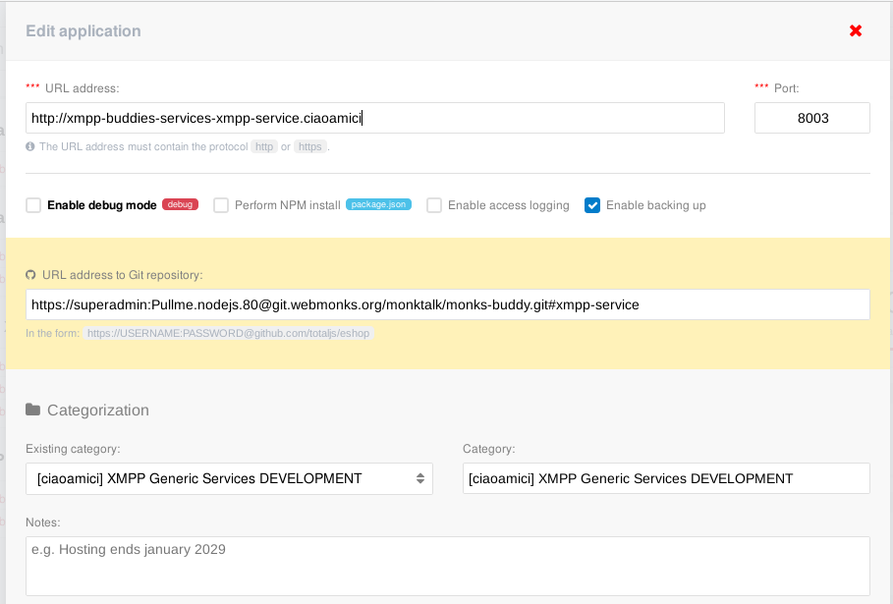Click the dropdown arrows on Existing category
893x604 pixels.
[419, 478]
